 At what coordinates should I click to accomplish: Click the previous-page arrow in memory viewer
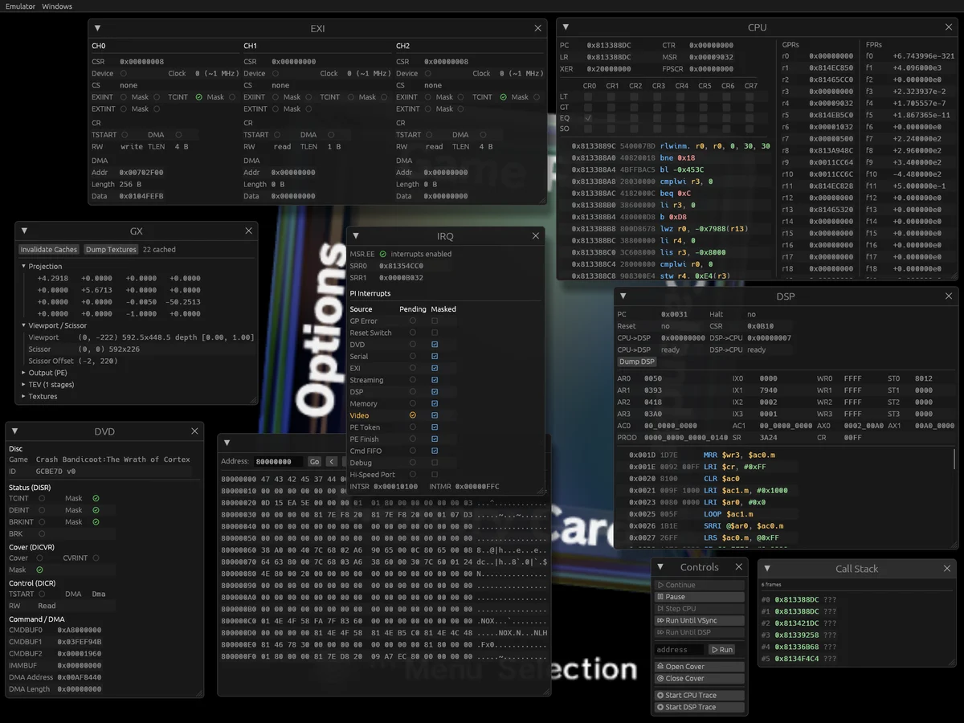(x=331, y=461)
